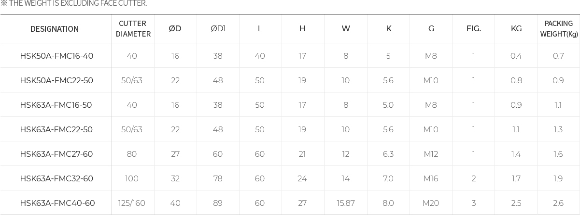This screenshot has width=580, height=215.
Task: Click the HSK63A-FMC22-50 designation cell
Action: click(x=56, y=130)
